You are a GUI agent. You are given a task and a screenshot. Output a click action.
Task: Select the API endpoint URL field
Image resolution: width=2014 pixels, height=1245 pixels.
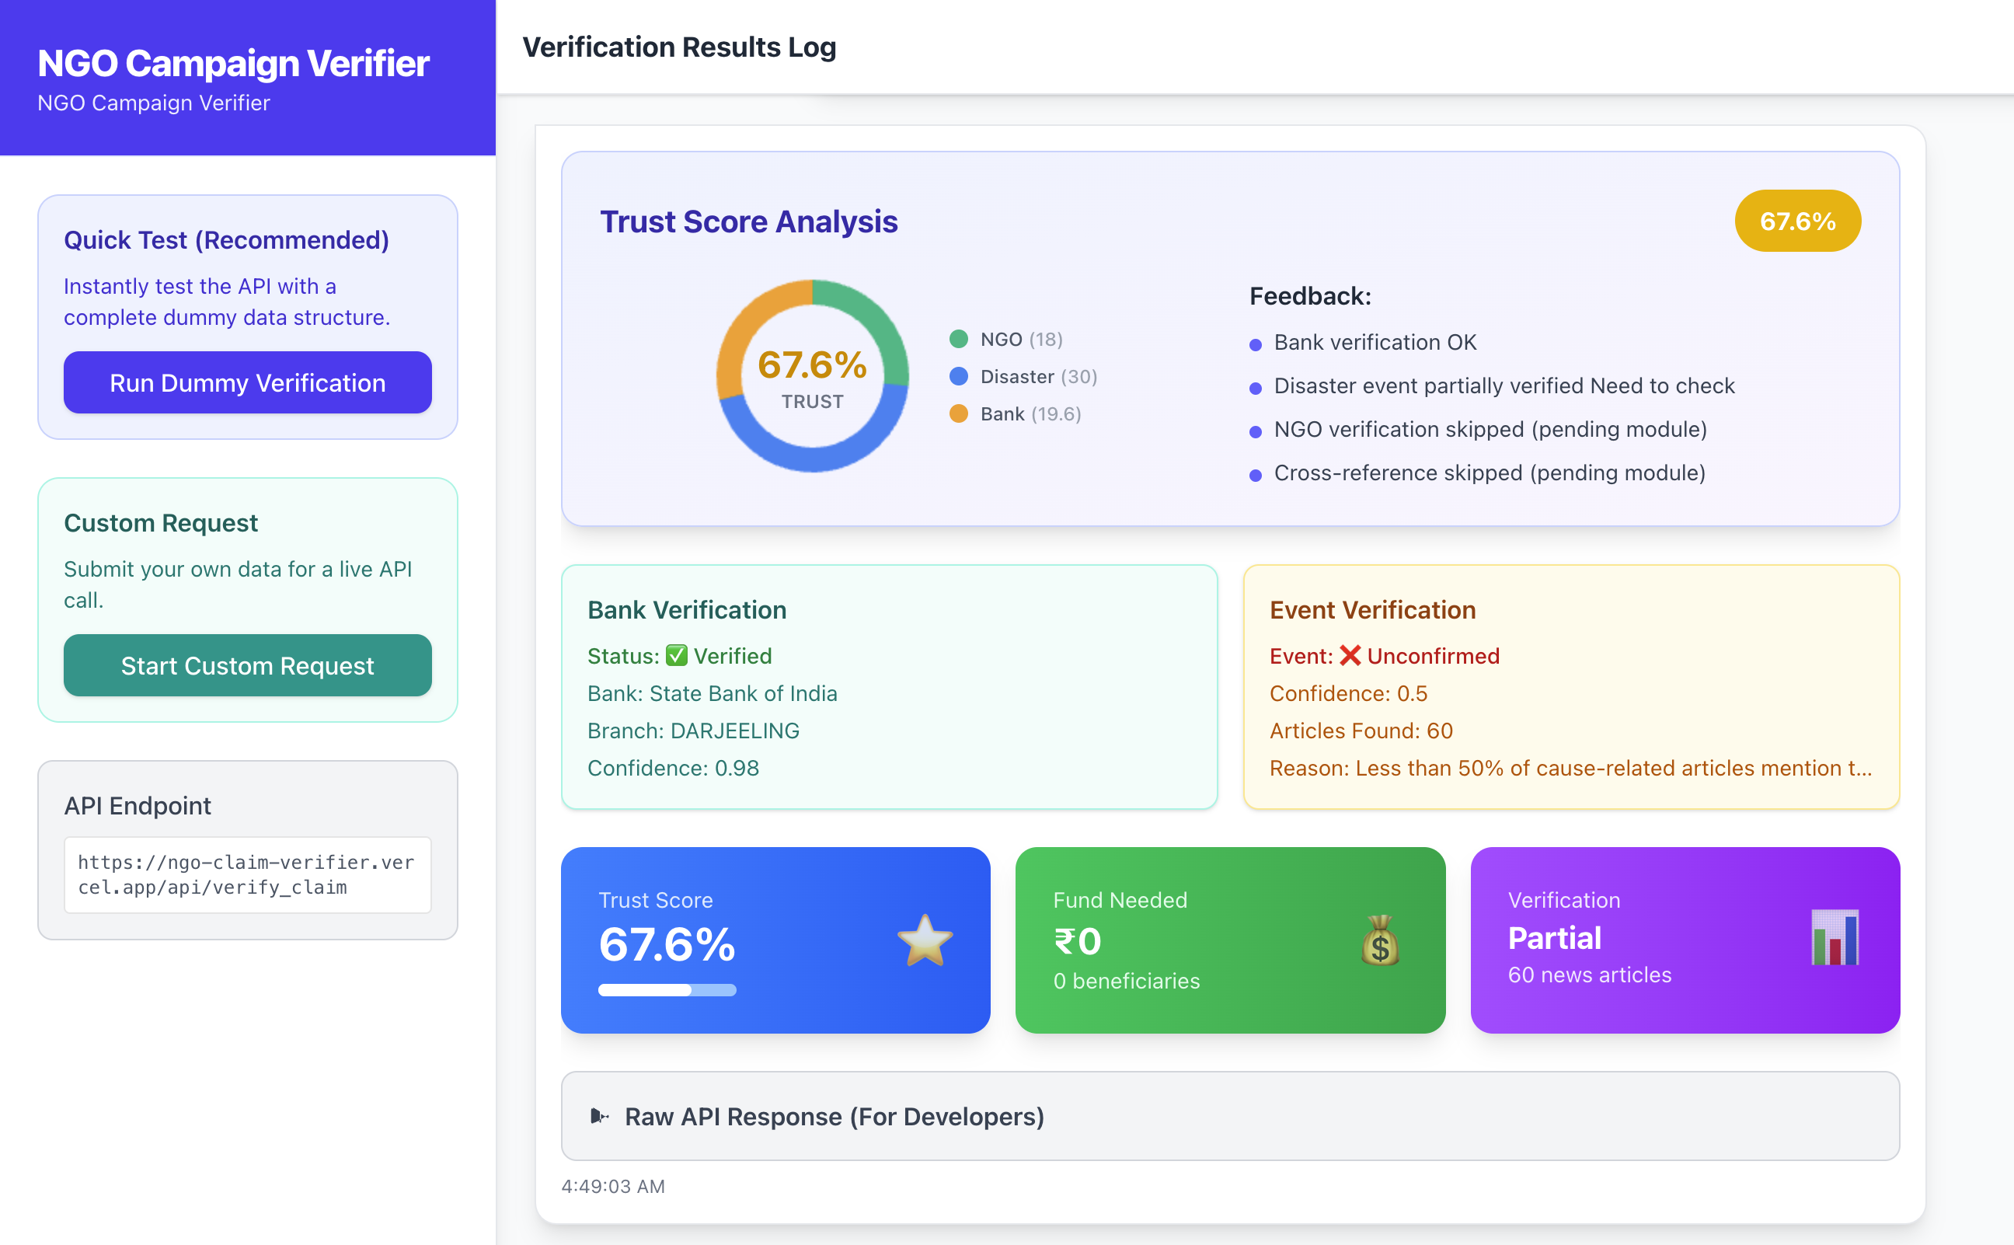pyautogui.click(x=246, y=875)
